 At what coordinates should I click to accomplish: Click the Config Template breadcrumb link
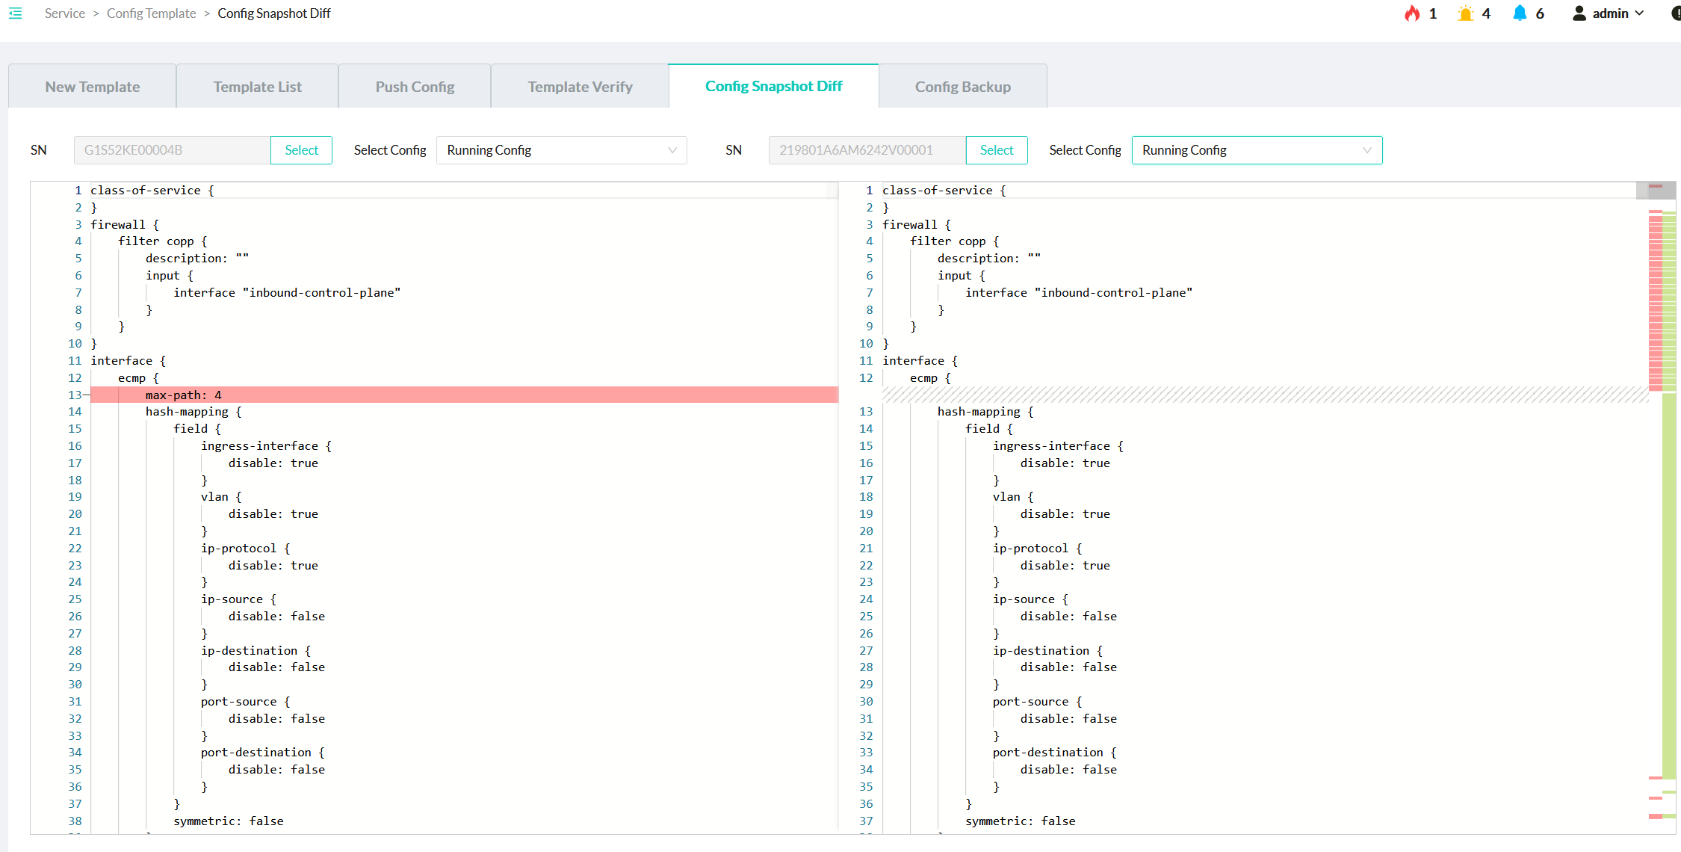click(151, 13)
